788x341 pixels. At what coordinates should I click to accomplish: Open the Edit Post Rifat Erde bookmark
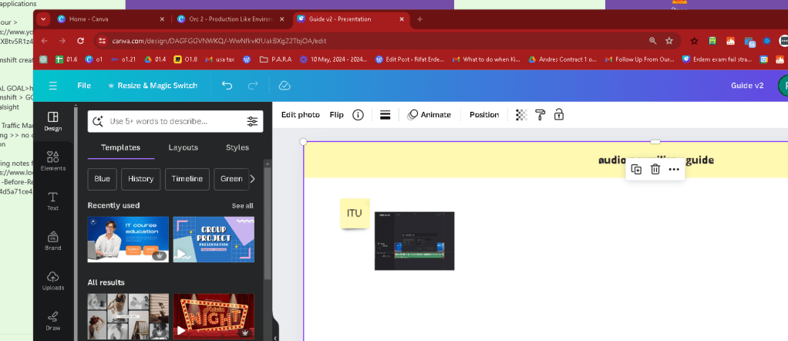coord(409,59)
